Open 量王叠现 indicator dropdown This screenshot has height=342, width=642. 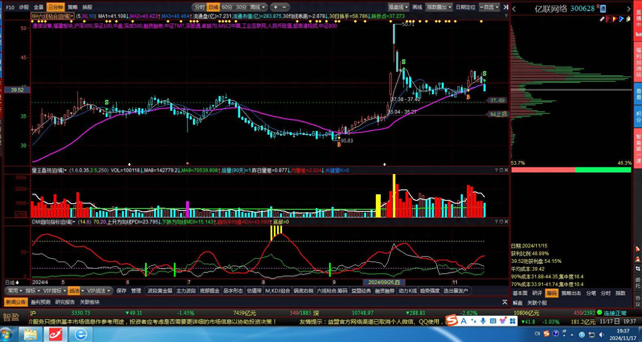tap(50, 170)
